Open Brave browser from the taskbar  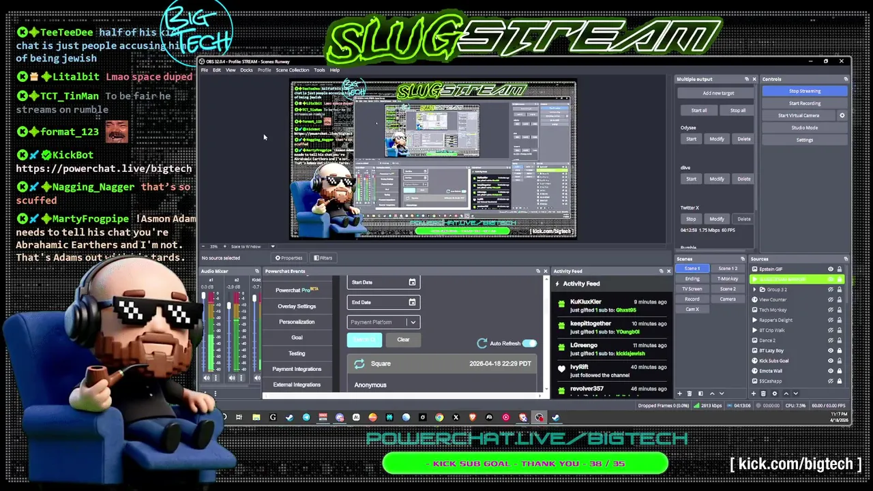[x=473, y=417]
